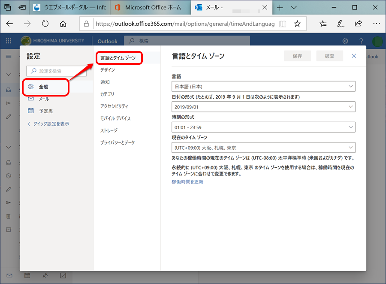
Task: Open the Office app launcher waffle
Action: [9, 41]
